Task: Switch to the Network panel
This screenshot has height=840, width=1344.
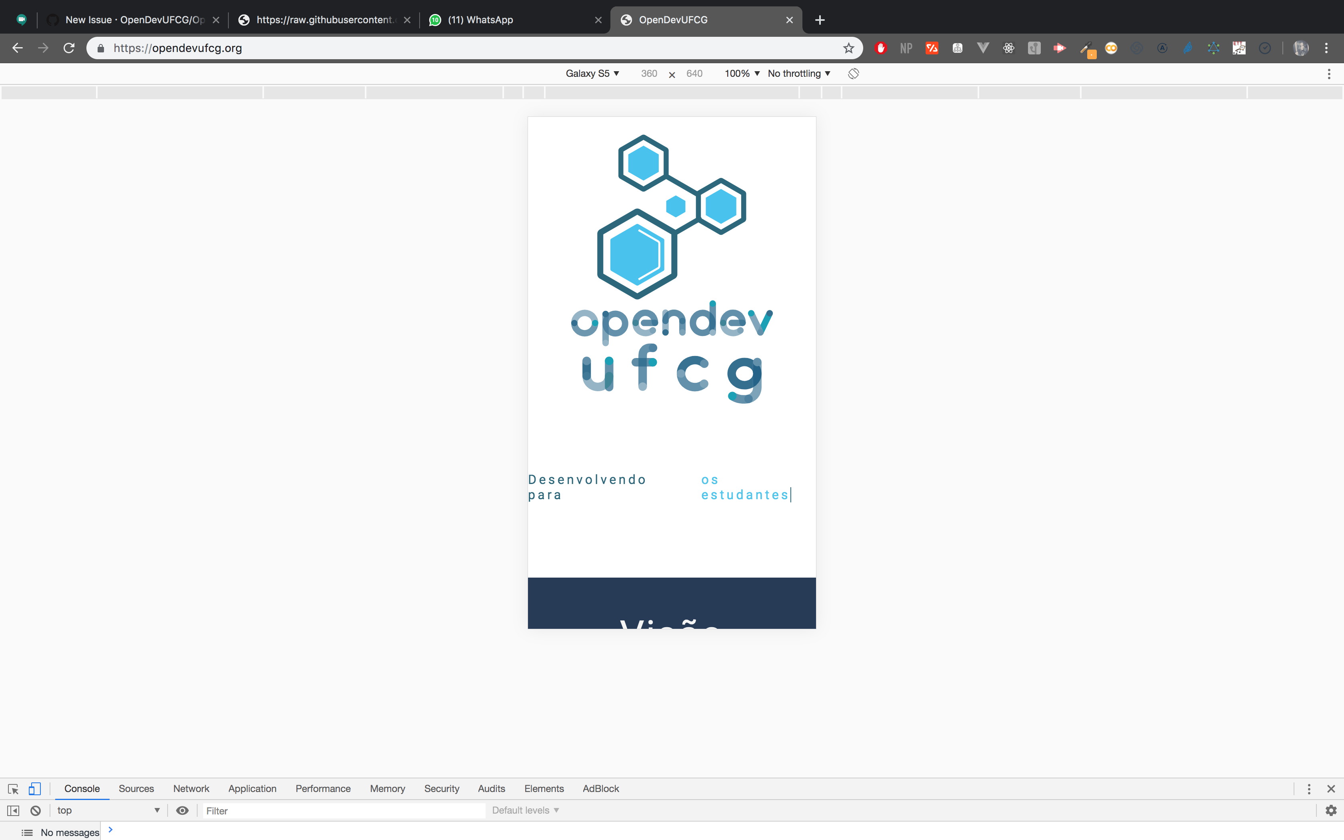Action: tap(191, 788)
